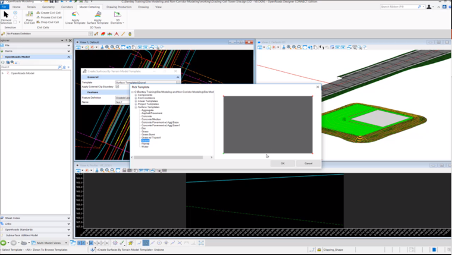Click the intersection snap X icon

(x=180, y=243)
